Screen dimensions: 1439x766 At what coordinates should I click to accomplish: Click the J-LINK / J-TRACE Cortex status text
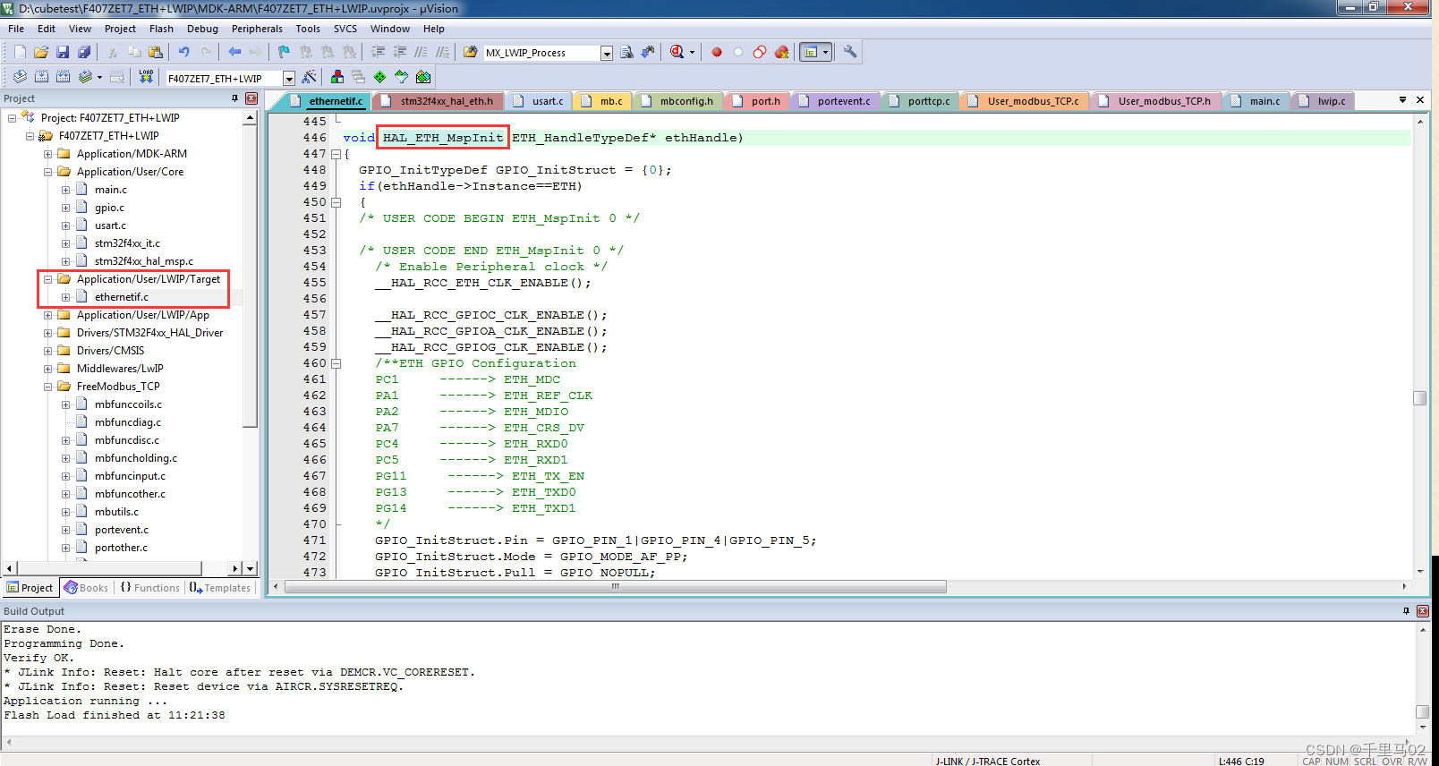(988, 762)
